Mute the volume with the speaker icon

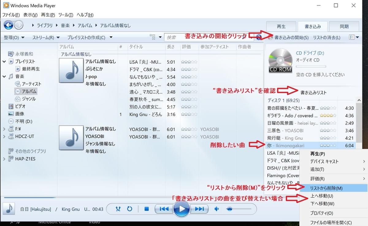pos(217,209)
